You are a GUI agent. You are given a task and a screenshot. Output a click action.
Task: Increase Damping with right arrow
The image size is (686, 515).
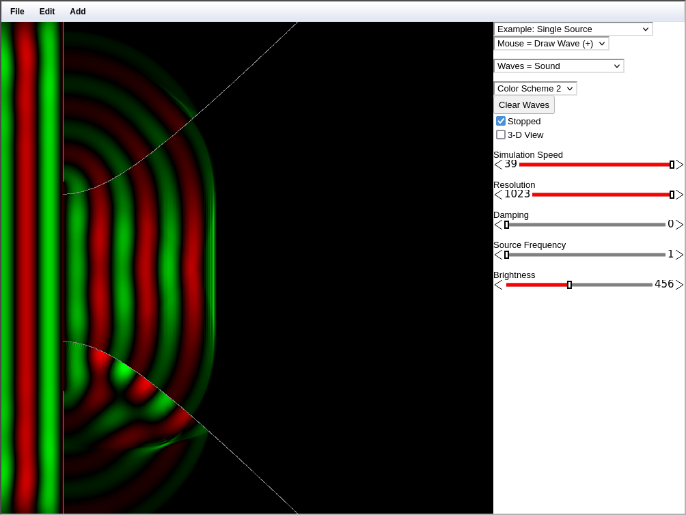point(679,225)
